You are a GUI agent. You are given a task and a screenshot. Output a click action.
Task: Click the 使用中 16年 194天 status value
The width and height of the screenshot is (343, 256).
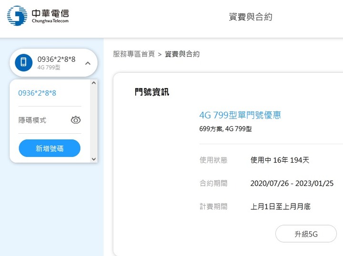point(280,160)
